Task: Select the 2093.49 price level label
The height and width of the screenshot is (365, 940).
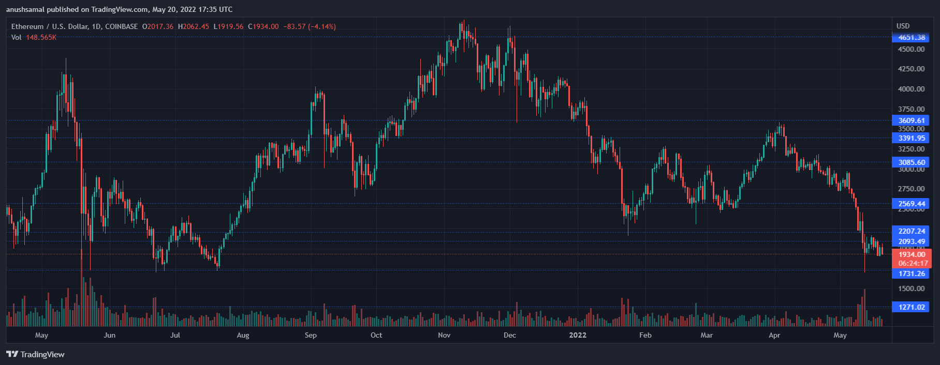Action: 910,241
